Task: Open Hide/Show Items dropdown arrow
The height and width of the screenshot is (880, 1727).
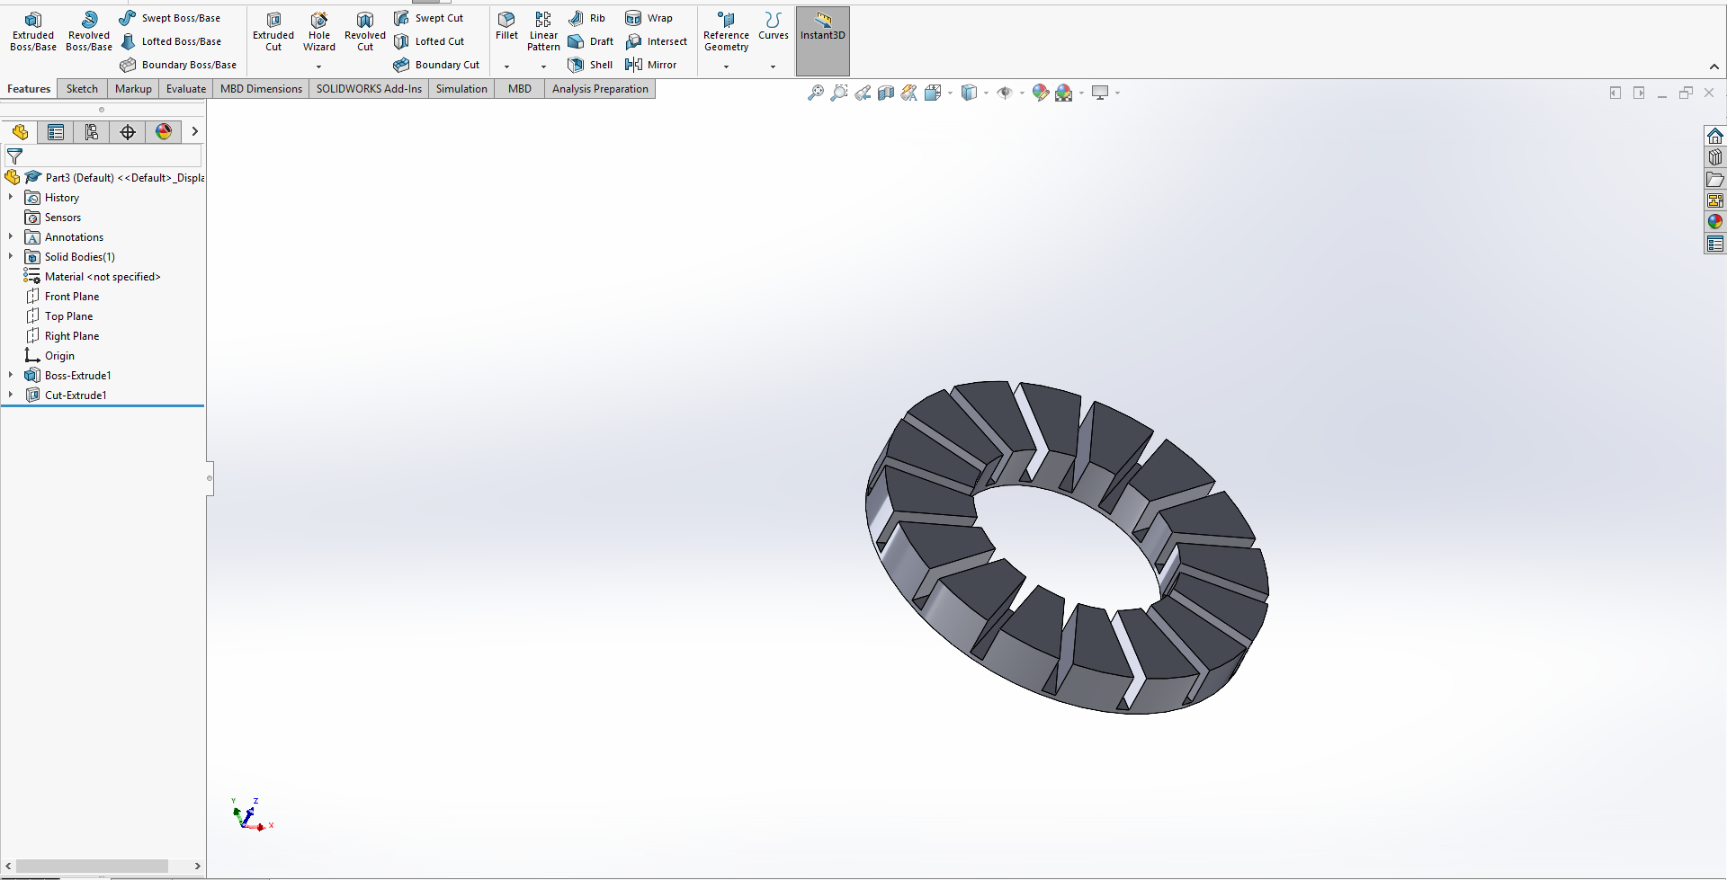Action: 1022,93
